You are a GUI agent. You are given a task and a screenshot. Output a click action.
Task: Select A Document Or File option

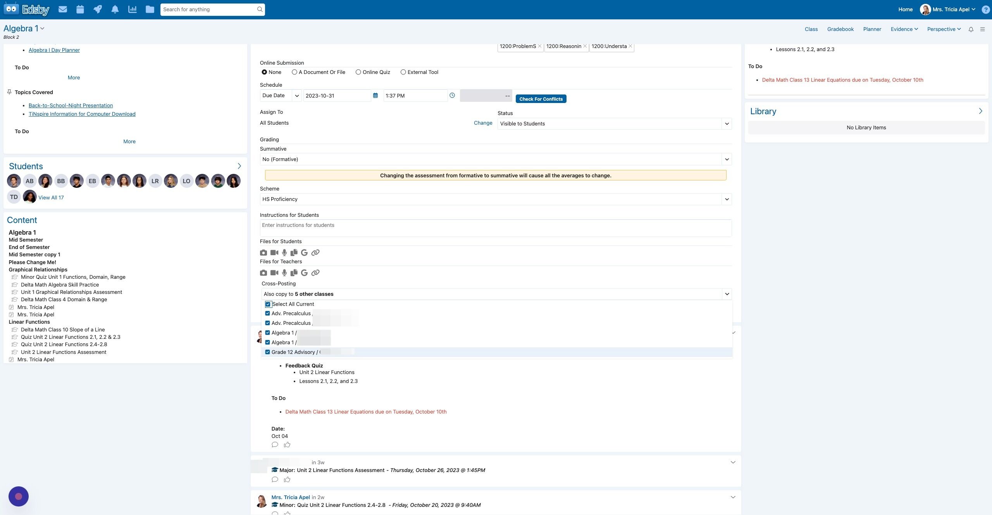coord(294,72)
